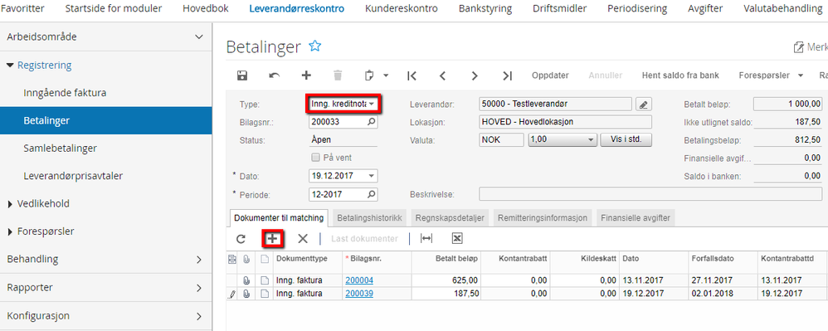Screen dimensions: 828x331
Task: Expand the Behandling section
Action: click(x=198, y=259)
